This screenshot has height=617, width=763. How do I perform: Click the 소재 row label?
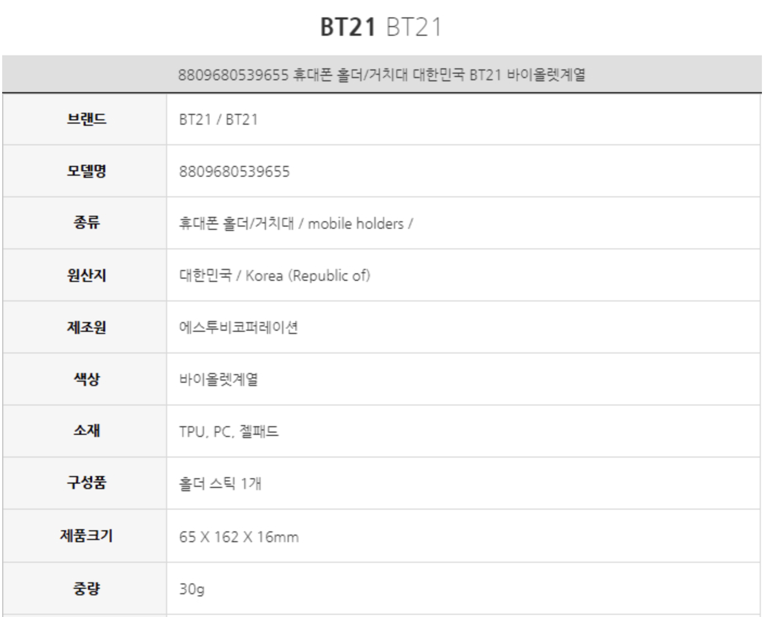86,431
